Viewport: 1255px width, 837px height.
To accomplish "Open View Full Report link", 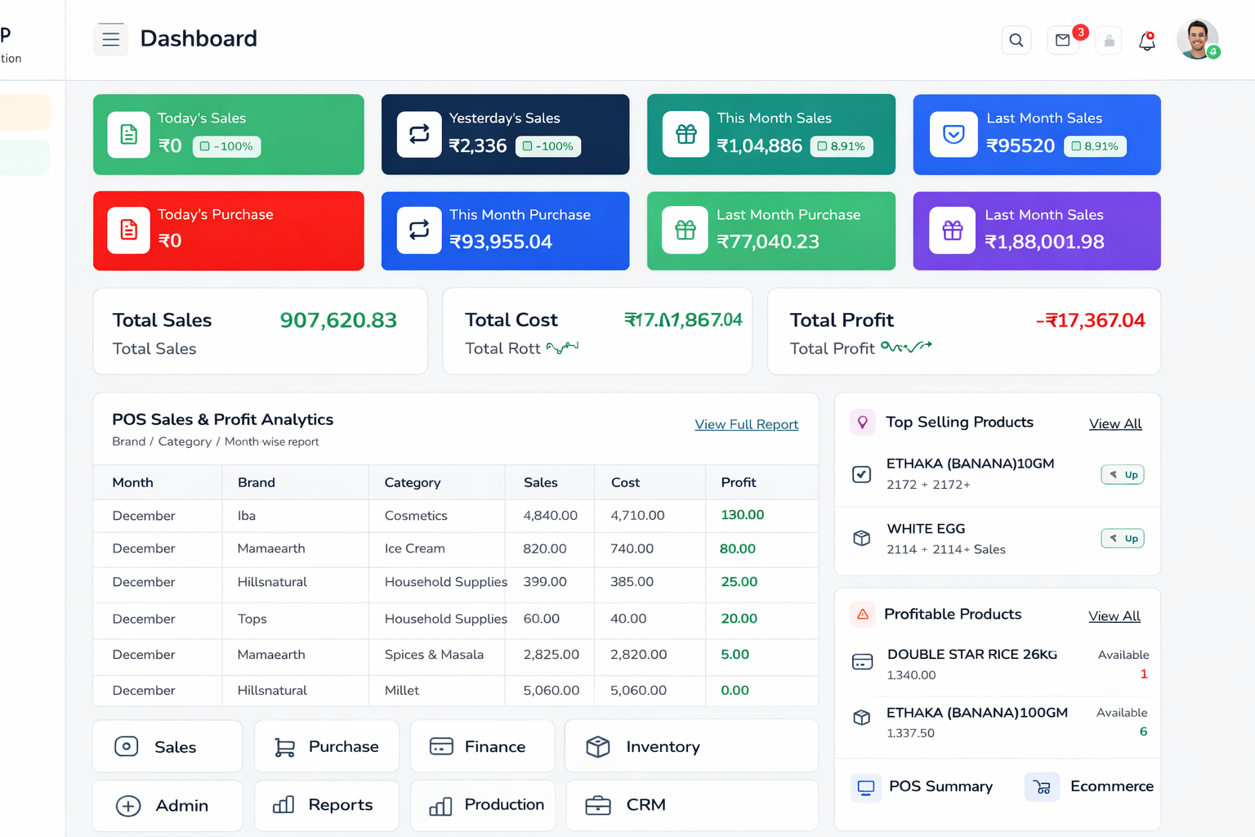I will [x=746, y=424].
